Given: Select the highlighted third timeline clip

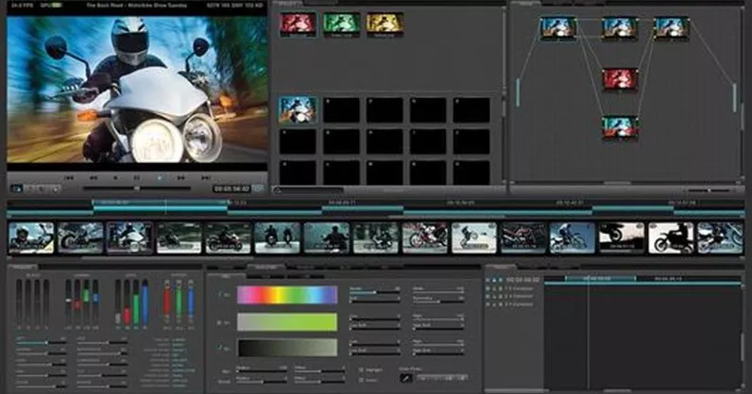Looking at the screenshot, I should [129, 238].
